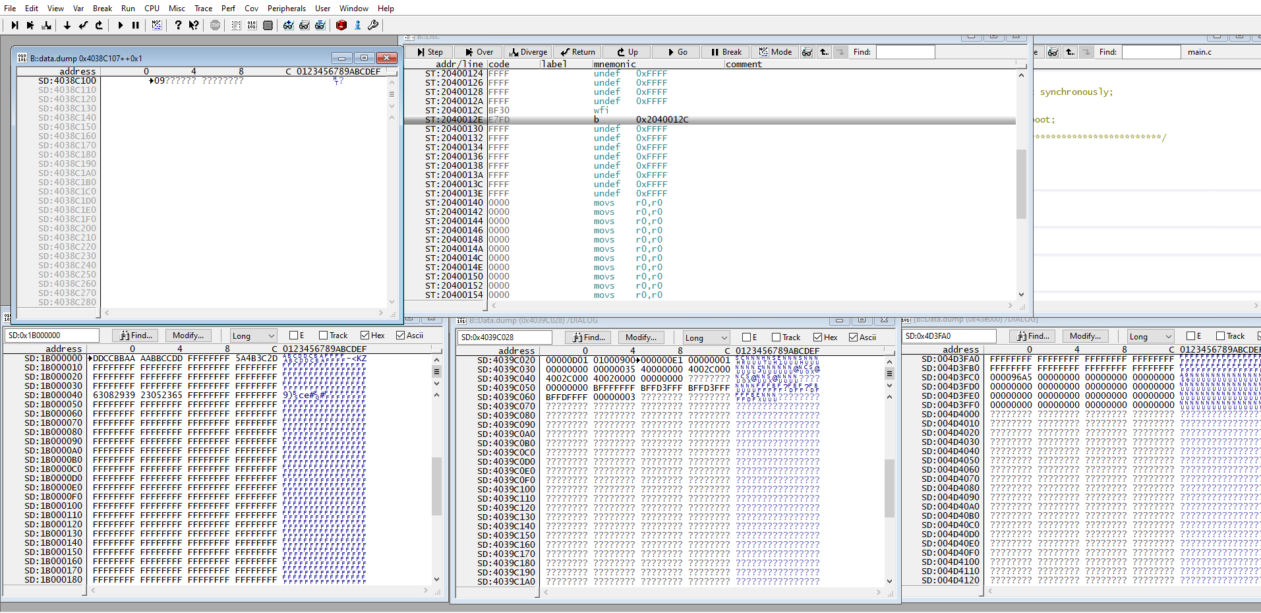Click the Up icon in main toolbar
The image size is (1261, 613).
[x=99, y=25]
